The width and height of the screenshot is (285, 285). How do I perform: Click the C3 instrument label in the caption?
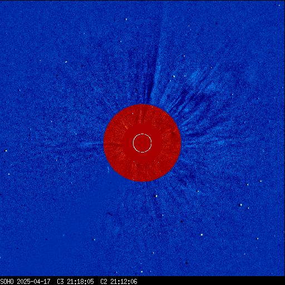click(60, 282)
